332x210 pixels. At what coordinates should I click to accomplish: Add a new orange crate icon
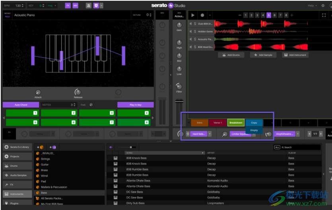click(40, 147)
